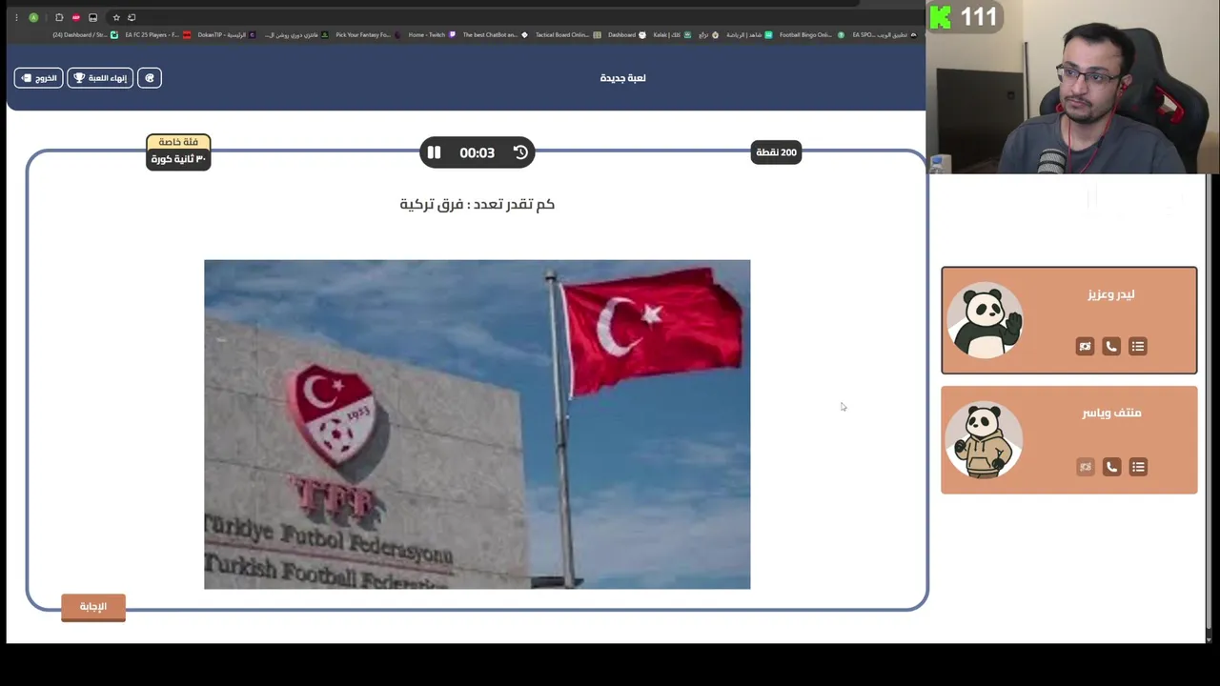Open the browser extensions puzzle icon
Viewport: 1220px width, 686px height.
59,17
